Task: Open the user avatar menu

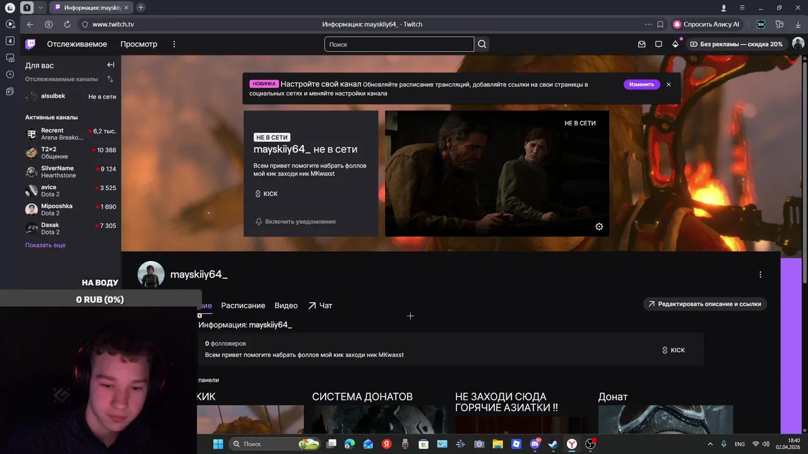Action: pos(798,44)
